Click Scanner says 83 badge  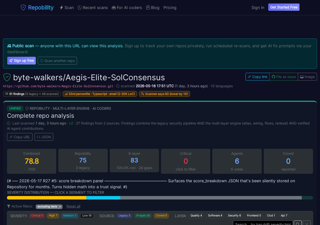tap(164, 94)
